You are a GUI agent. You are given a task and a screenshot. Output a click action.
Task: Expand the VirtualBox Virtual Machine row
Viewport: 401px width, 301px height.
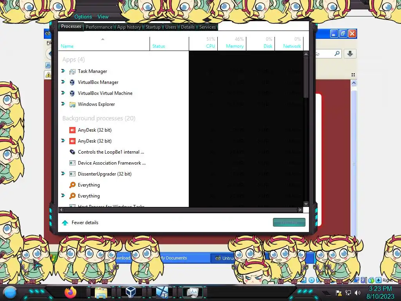click(63, 93)
